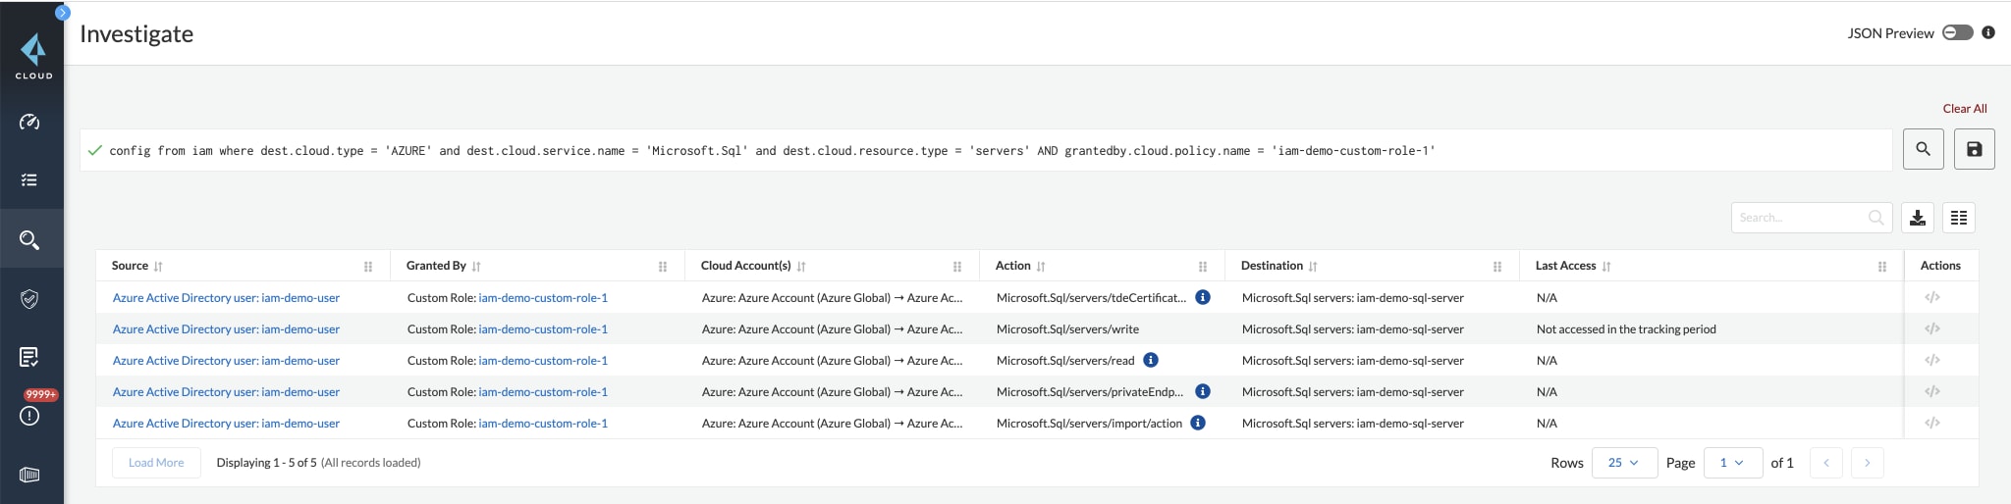
Task: Open Alerts icon with 9999+ badge
Action: (x=29, y=415)
